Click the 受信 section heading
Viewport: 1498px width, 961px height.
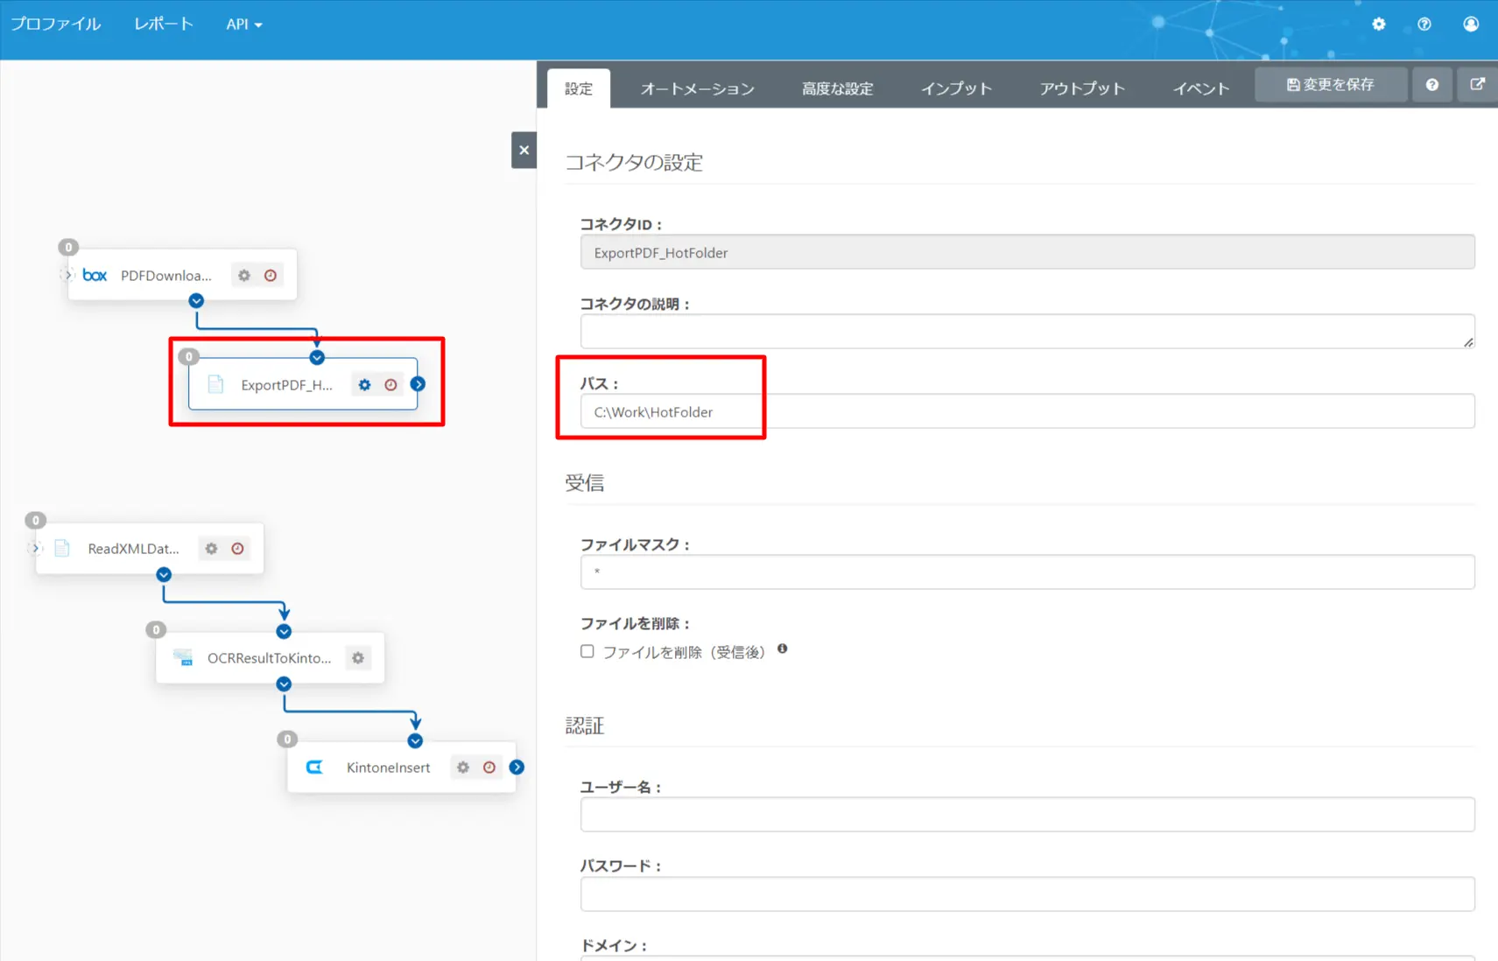pos(585,483)
